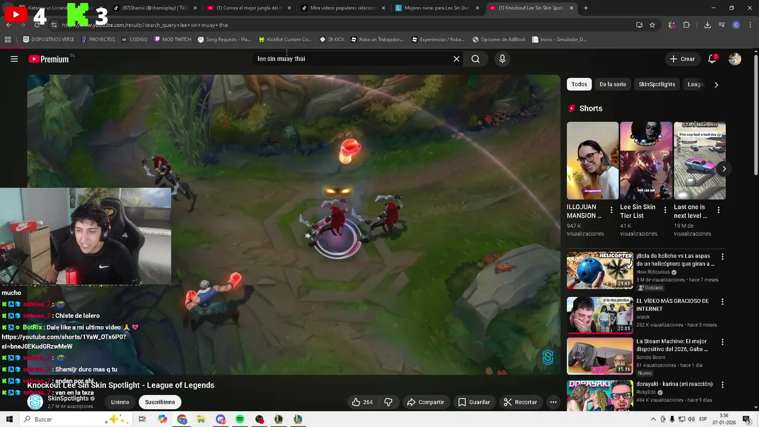Open the 'KickBot Custom Co...' bookmark
This screenshot has width=759, height=427.
coord(285,40)
